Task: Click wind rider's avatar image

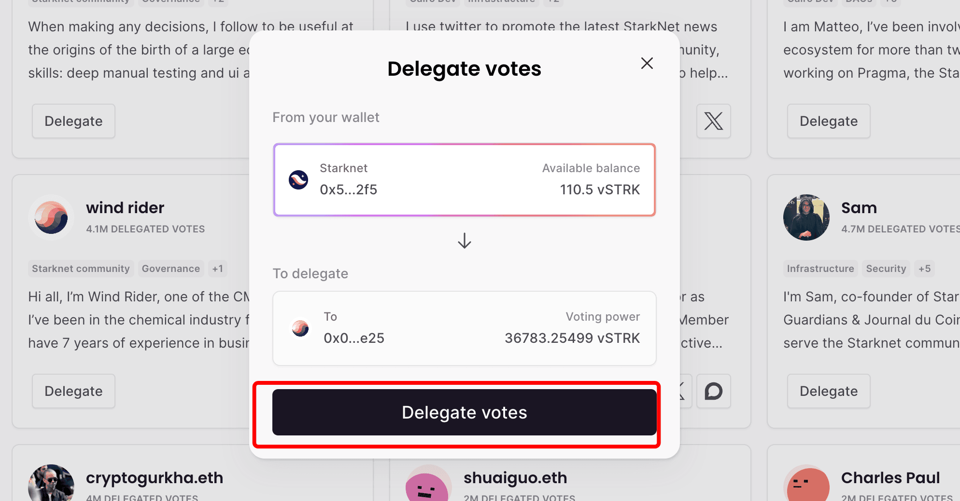Action: pyautogui.click(x=51, y=217)
